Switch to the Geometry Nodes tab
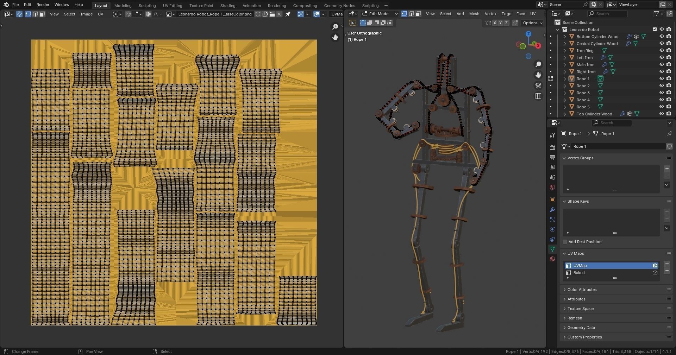676x355 pixels. pos(339,5)
